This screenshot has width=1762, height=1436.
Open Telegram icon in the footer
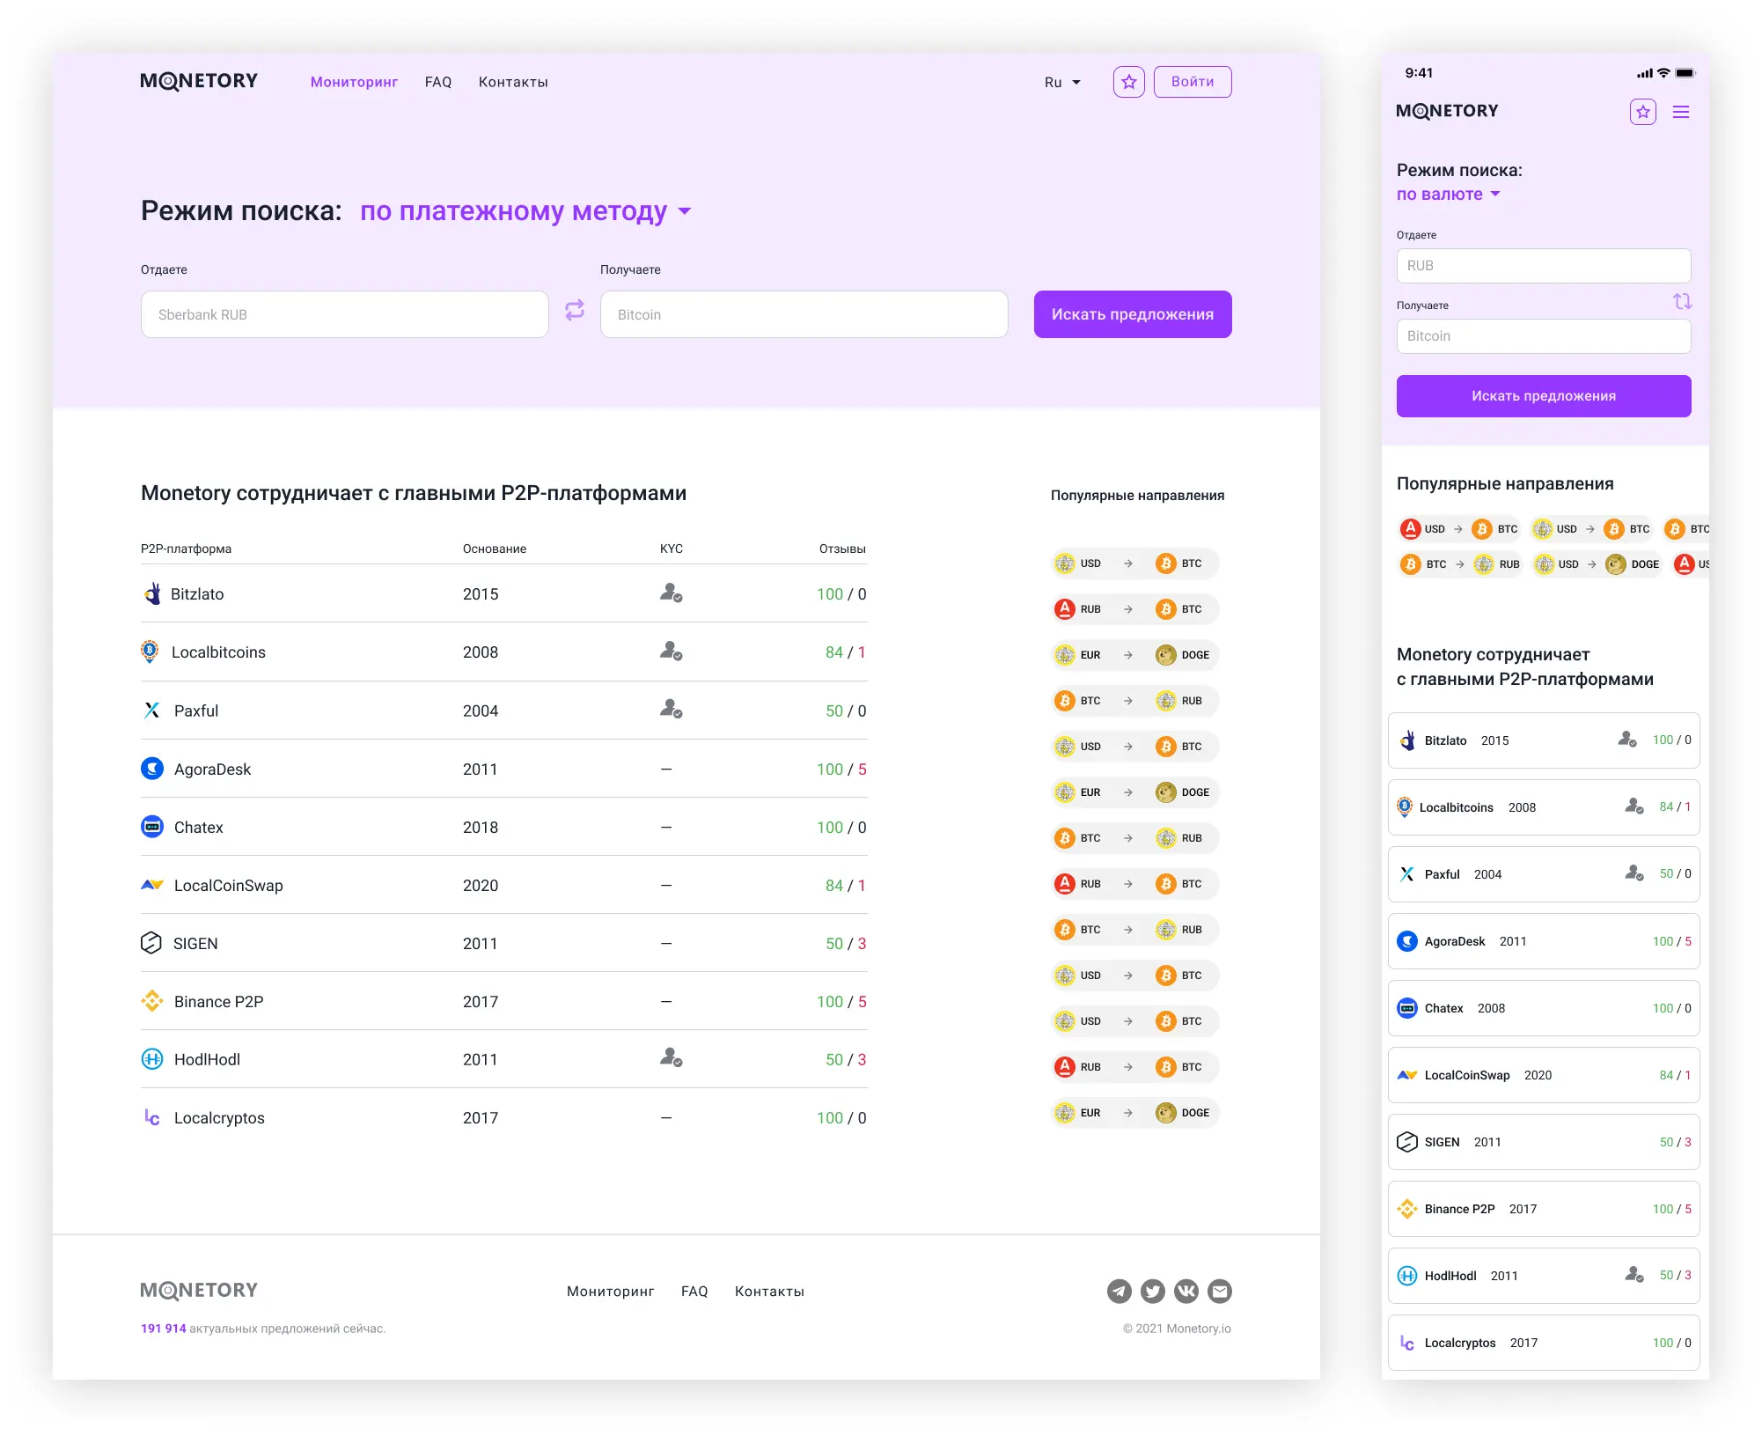[1119, 1291]
